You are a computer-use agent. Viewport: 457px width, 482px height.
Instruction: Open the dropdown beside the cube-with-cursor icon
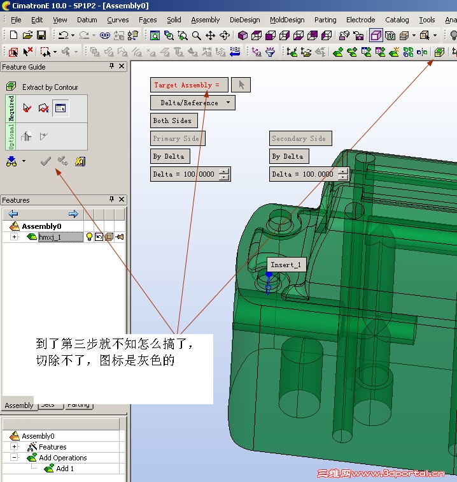435,36
